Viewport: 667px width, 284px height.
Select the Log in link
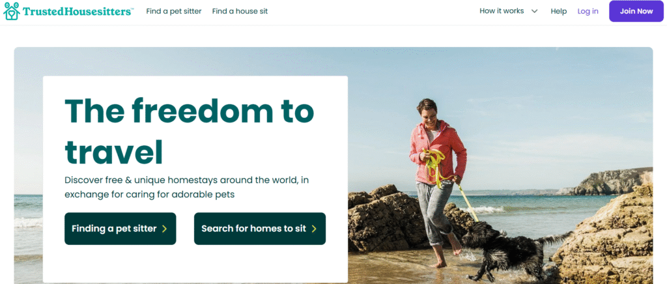tap(588, 12)
